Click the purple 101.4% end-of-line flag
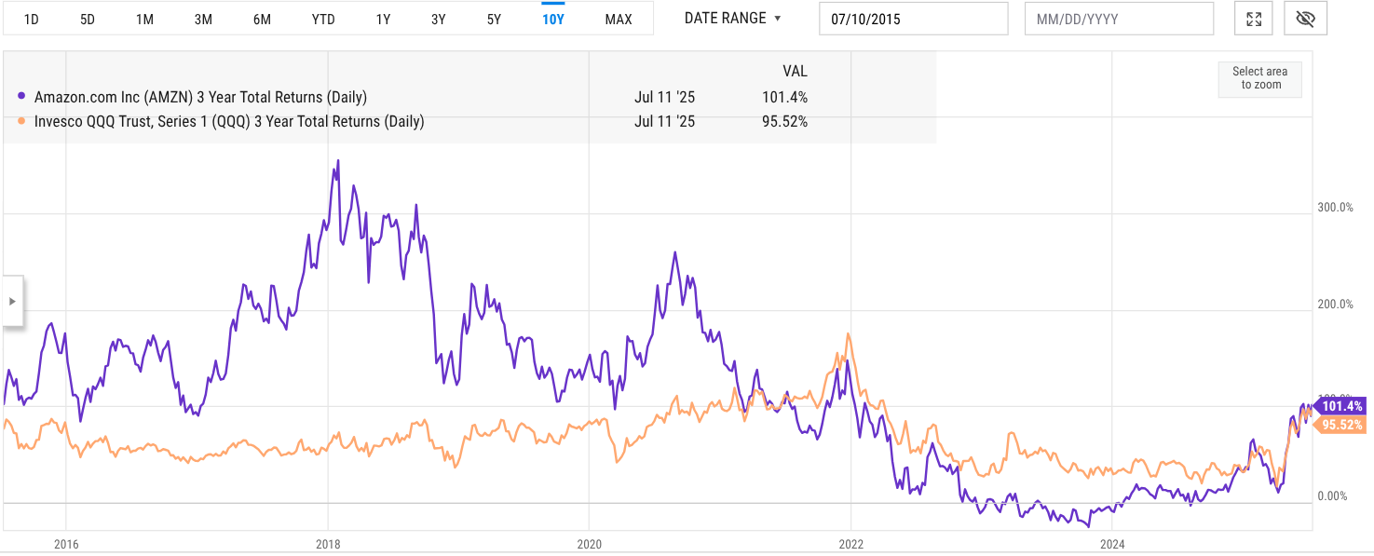Viewport: 1374px width, 556px height. (1339, 406)
